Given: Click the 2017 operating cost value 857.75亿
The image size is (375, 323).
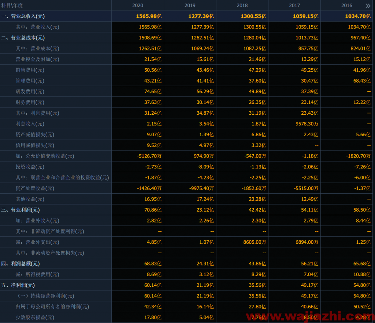Looking at the screenshot, I should pyautogui.click(x=308, y=49).
